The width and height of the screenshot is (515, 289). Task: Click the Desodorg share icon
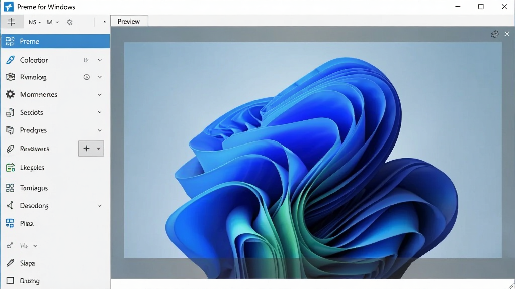tap(10, 205)
